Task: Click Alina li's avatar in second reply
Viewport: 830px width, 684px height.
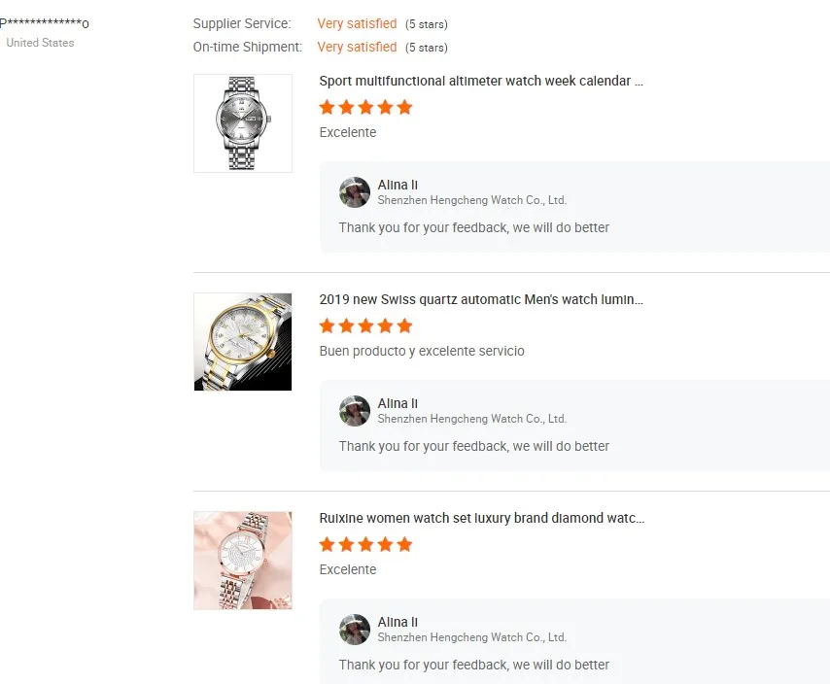Action: [355, 411]
